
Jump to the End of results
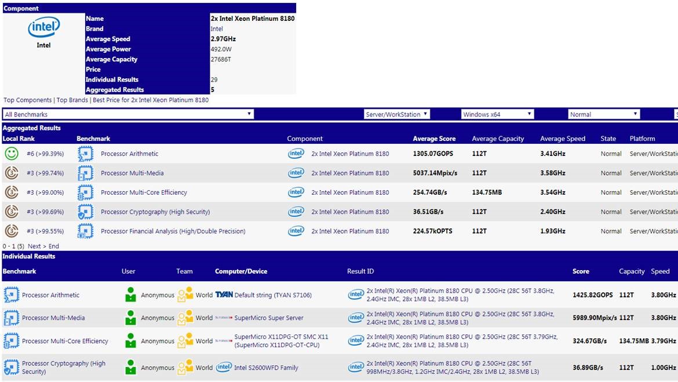tap(53, 246)
